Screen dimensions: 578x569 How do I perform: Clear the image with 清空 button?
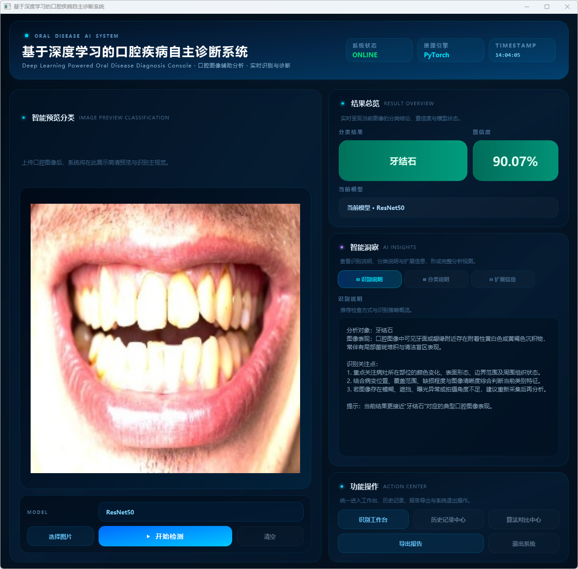[x=270, y=537]
